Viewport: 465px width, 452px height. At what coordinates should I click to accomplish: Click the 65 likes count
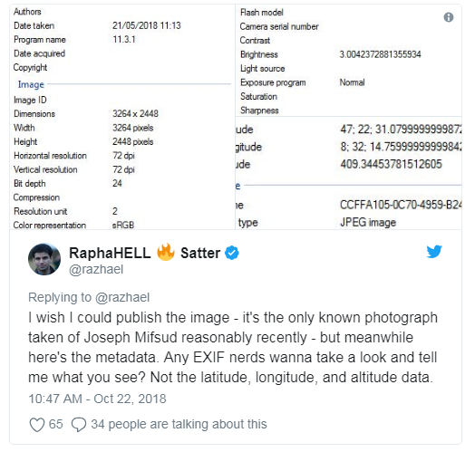pos(56,424)
